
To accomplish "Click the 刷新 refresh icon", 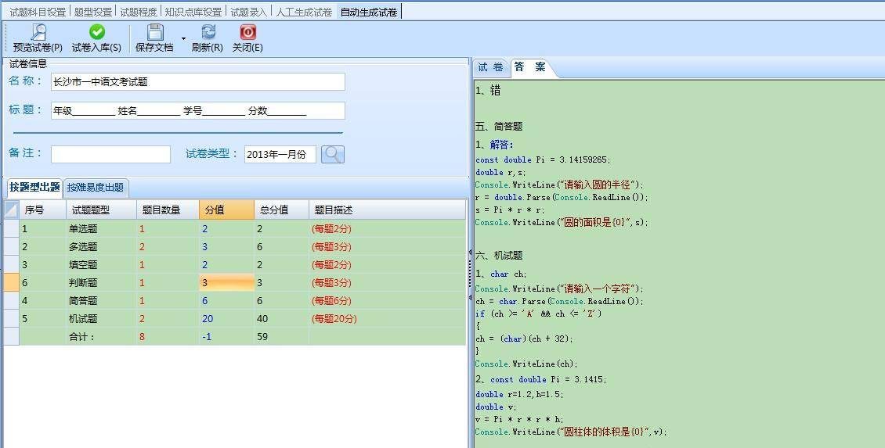I will [208, 32].
